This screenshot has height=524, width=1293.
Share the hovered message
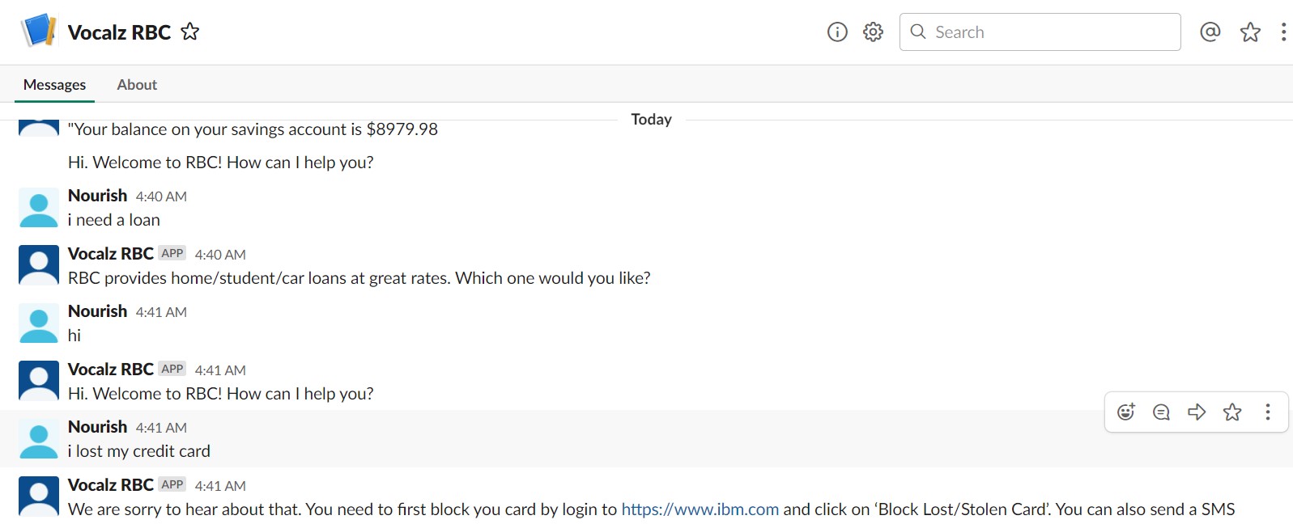tap(1197, 412)
